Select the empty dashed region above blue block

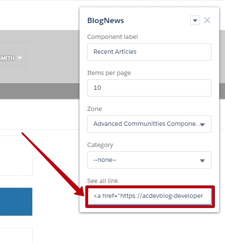coord(16,156)
